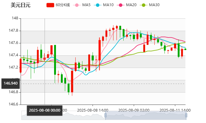Click the 147.6 y-axis label
Image resolution: width=206 pixels, height=123 pixels.
[14, 43]
